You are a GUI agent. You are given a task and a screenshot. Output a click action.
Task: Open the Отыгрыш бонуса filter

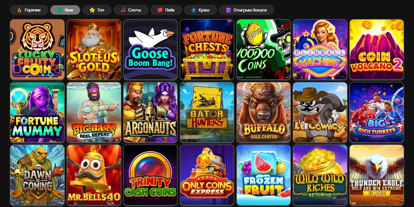pyautogui.click(x=246, y=10)
